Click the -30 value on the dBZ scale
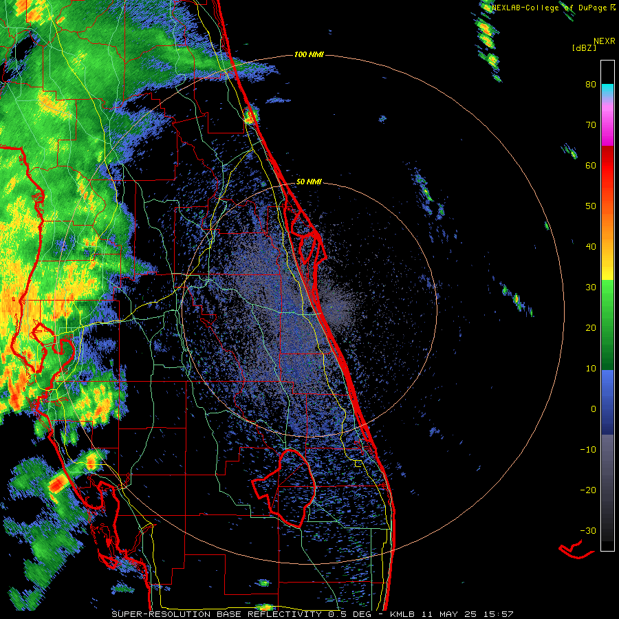This screenshot has width=619, height=619. (588, 530)
